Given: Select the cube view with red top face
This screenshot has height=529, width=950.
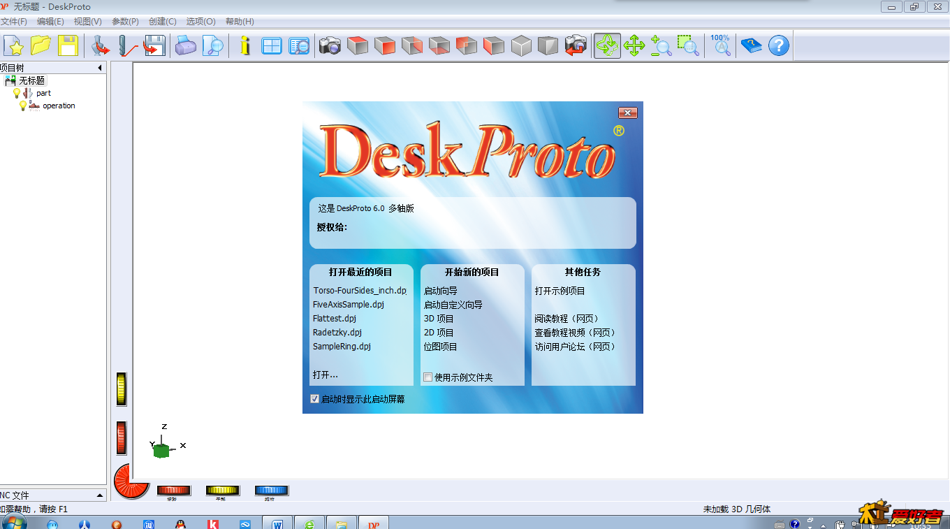Looking at the screenshot, I should (x=358, y=46).
